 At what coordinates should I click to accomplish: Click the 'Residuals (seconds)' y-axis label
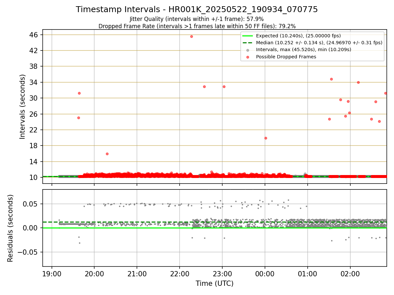click(x=11, y=228)
